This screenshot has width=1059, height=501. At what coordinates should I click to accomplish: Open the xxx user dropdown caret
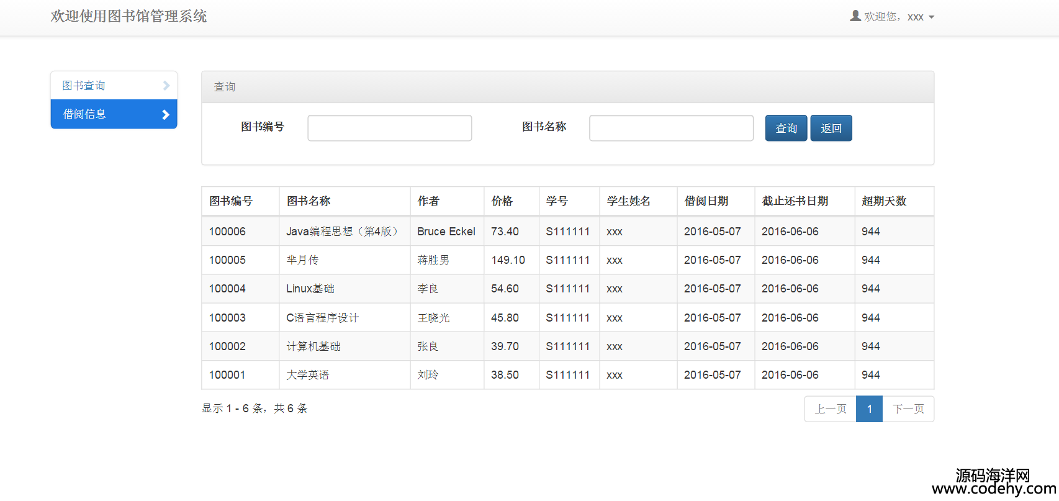931,17
